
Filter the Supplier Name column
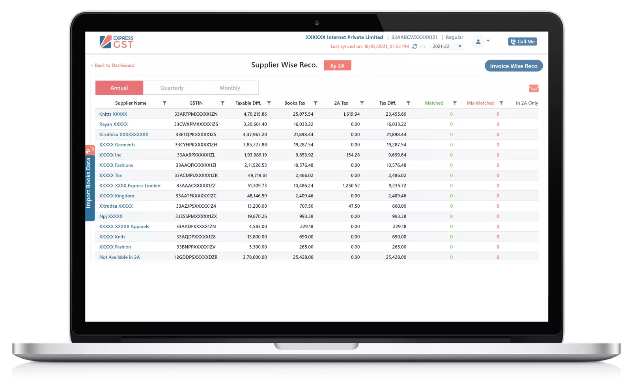tap(164, 103)
